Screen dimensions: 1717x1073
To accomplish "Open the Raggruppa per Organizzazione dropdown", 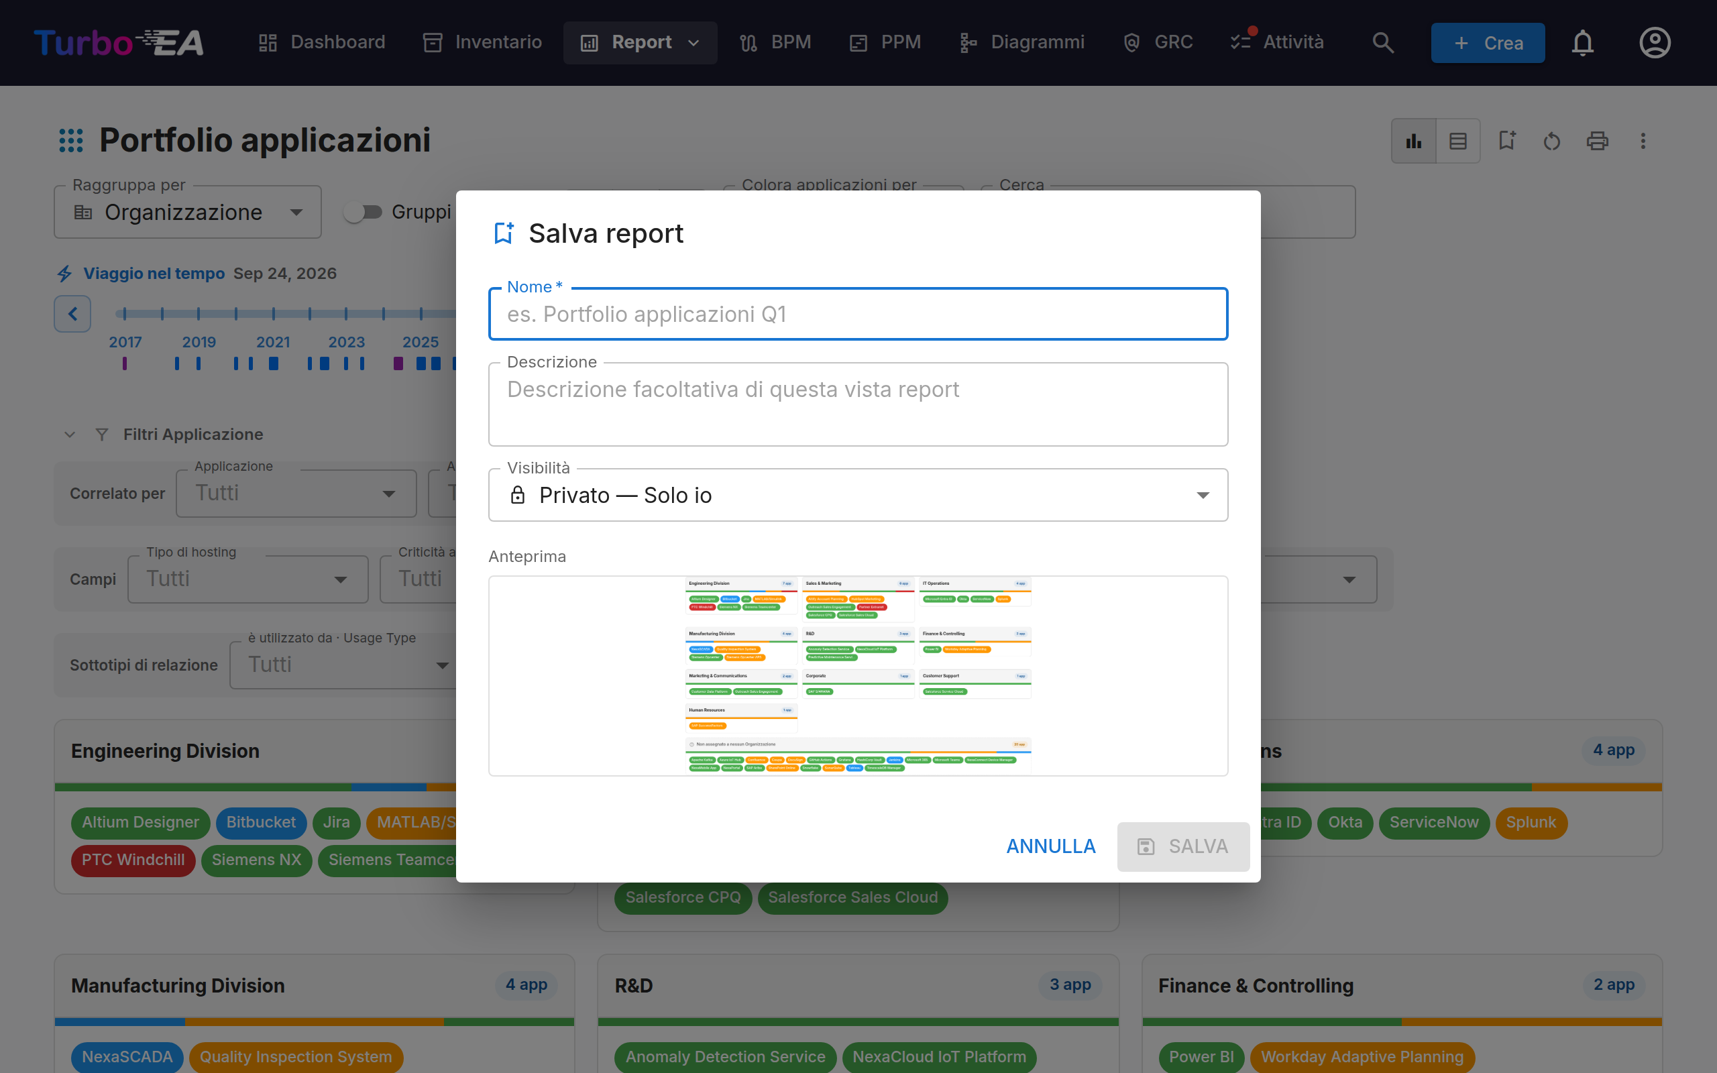I will pos(188,212).
